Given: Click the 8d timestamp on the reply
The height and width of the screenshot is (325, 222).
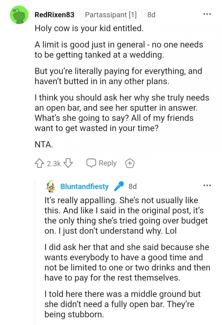Looking at the screenshot, I should (133, 186).
